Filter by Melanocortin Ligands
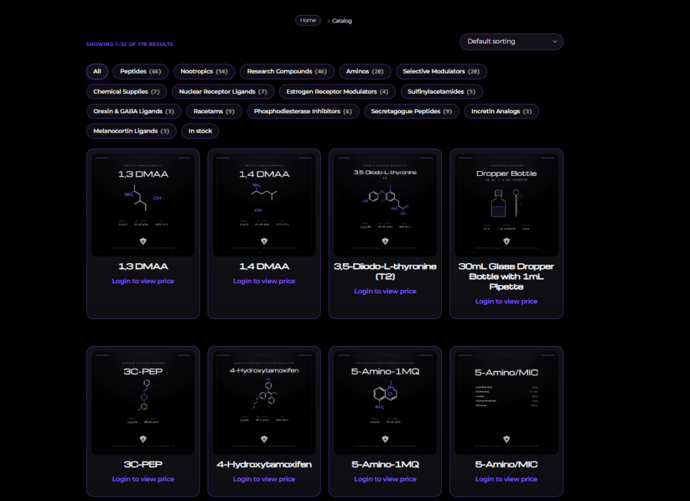 pos(131,131)
